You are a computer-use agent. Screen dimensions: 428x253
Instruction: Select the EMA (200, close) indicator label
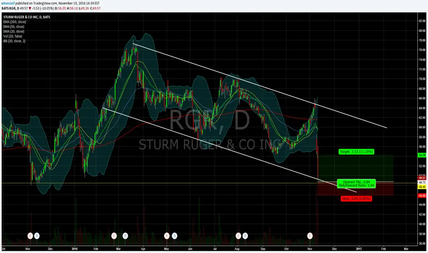pyautogui.click(x=15, y=22)
